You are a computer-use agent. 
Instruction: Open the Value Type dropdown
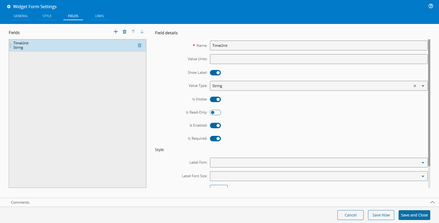423,86
